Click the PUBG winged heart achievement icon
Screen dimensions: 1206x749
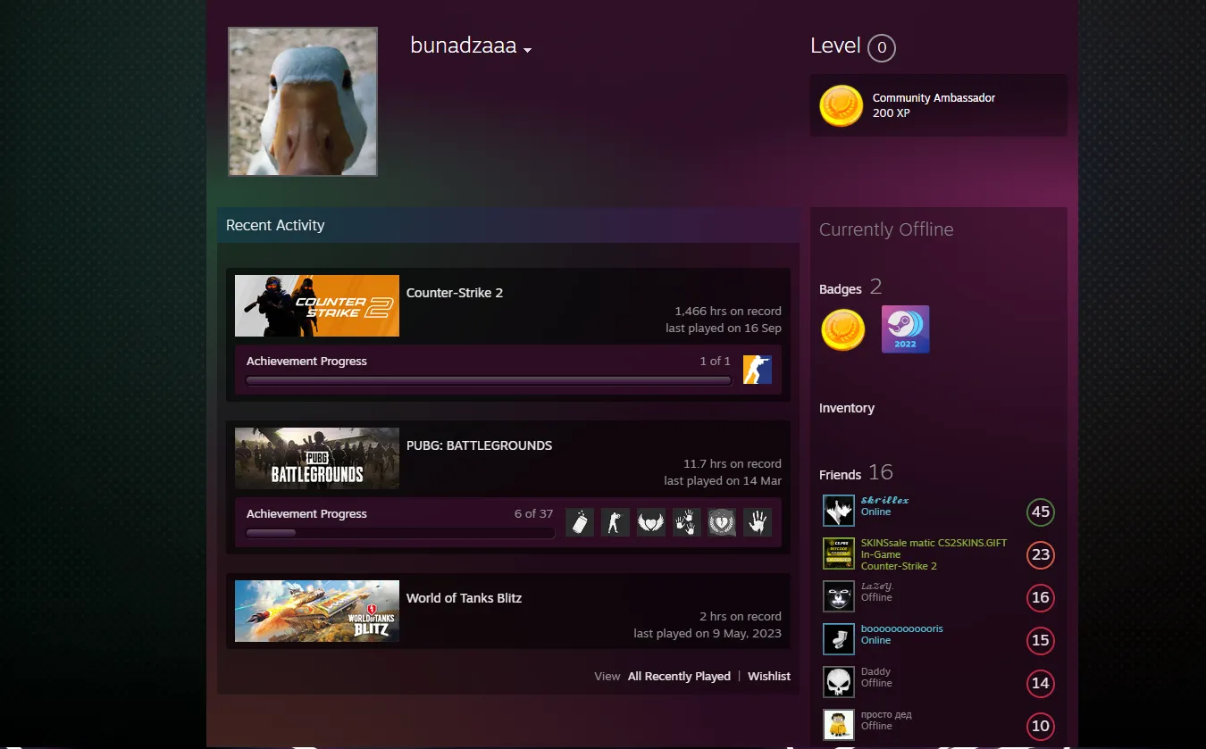coord(651,522)
